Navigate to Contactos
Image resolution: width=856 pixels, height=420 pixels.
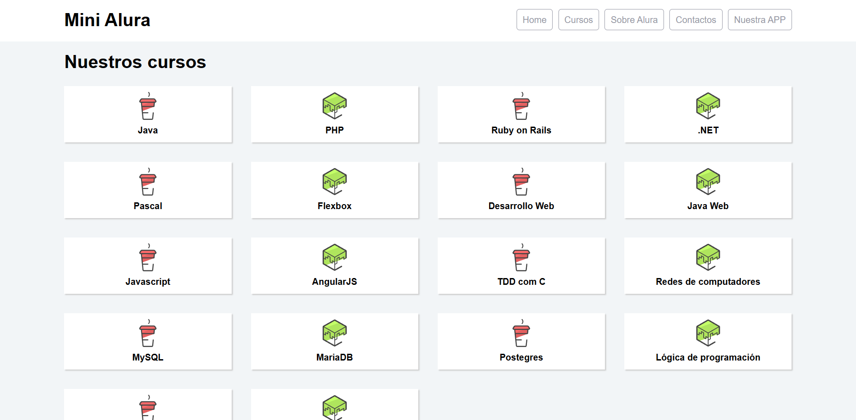click(x=696, y=20)
